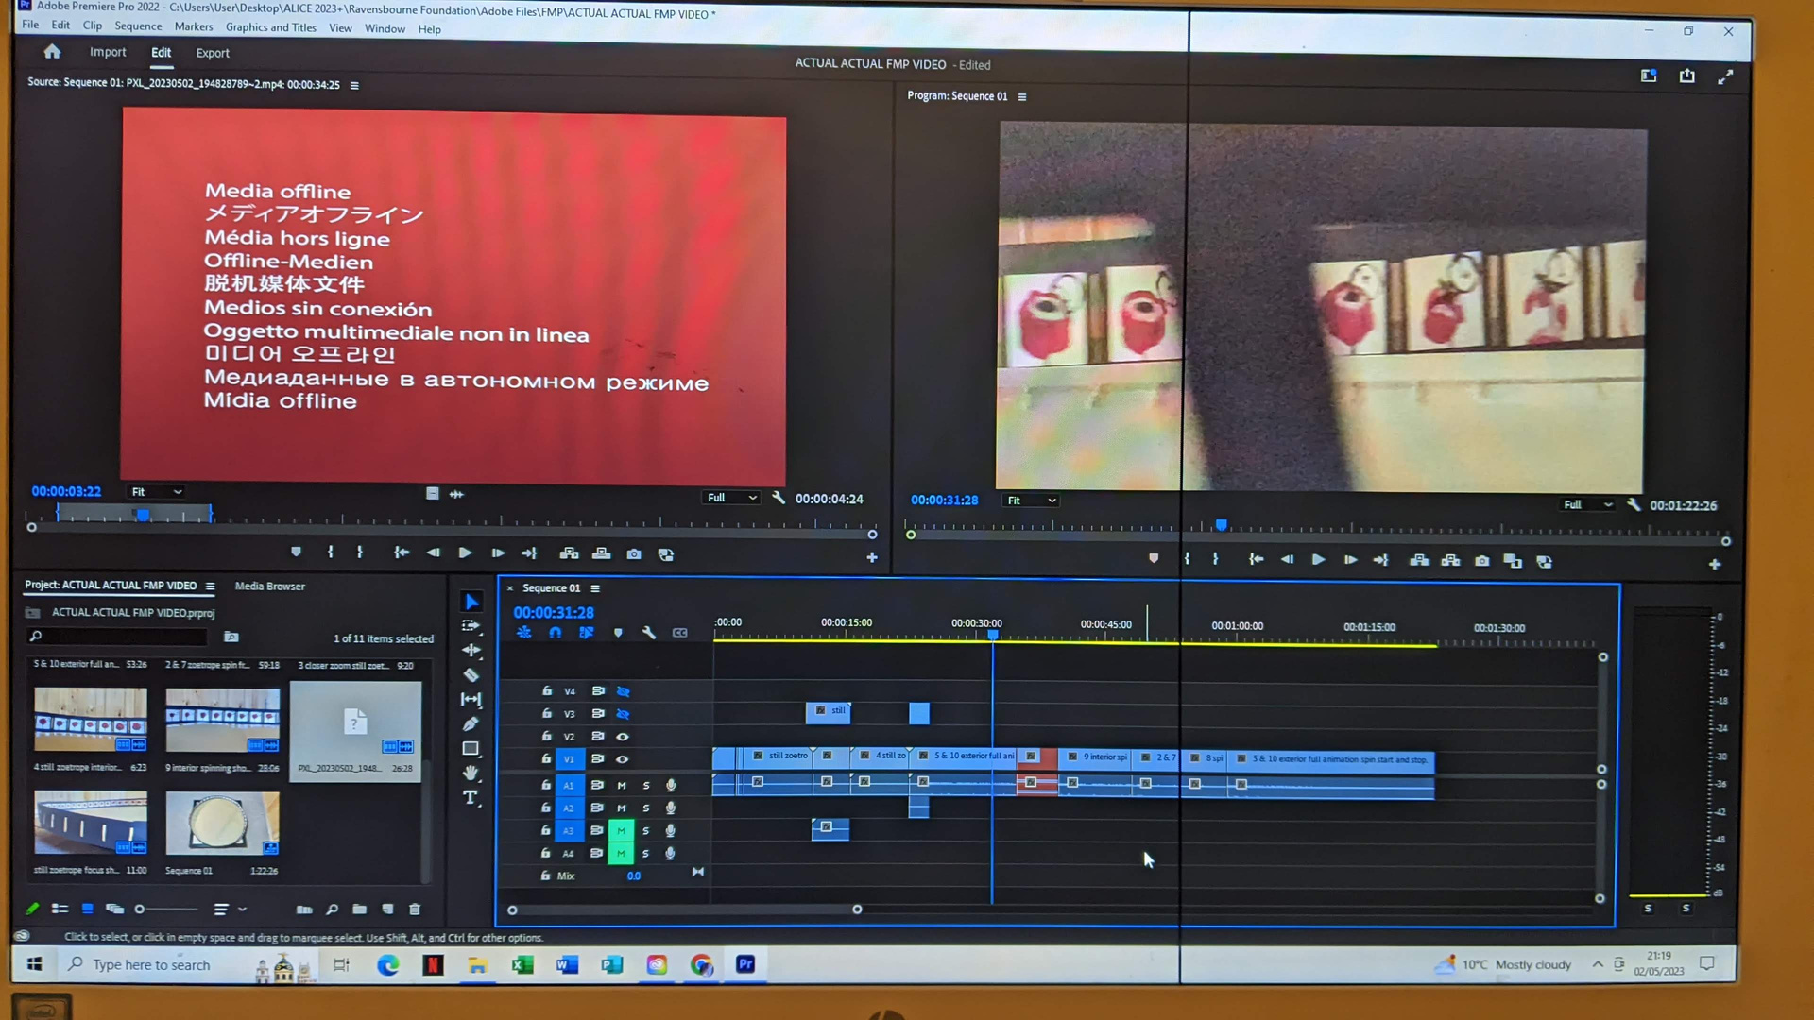
Task: Open Source monitor Fit zoom dropdown
Action: click(x=156, y=492)
